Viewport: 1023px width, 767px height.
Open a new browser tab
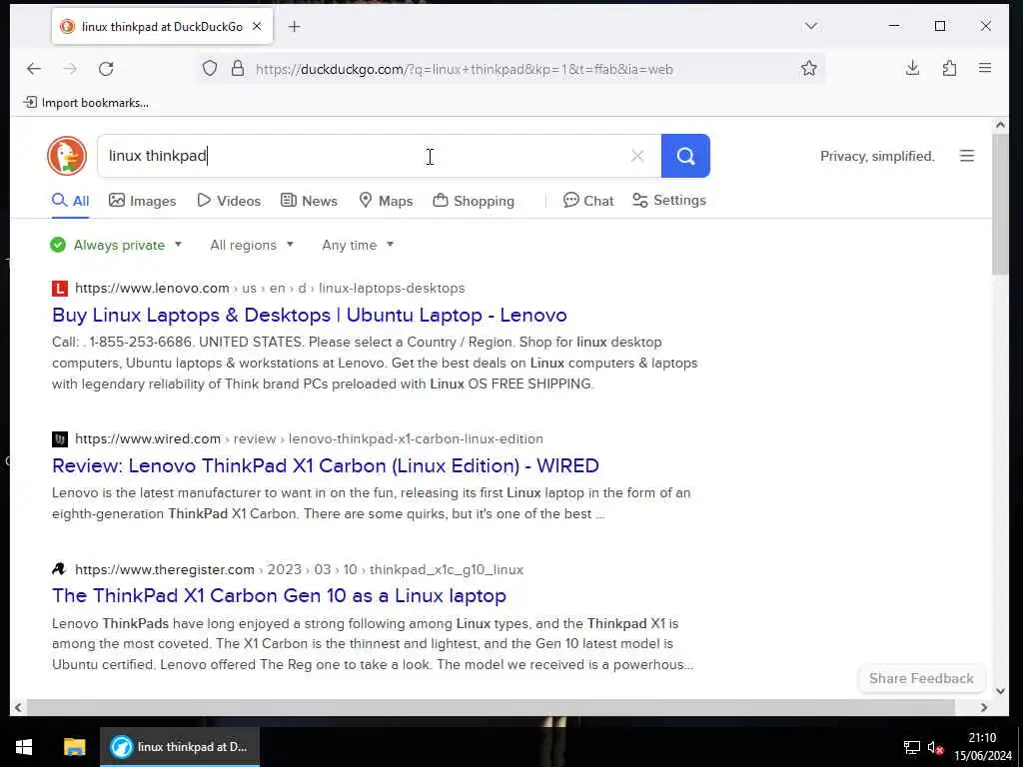coord(295,26)
